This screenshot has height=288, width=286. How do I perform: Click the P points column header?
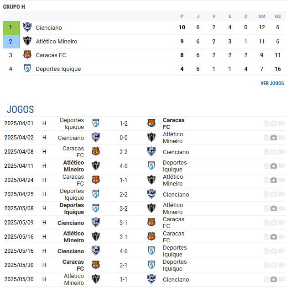coord(182,16)
